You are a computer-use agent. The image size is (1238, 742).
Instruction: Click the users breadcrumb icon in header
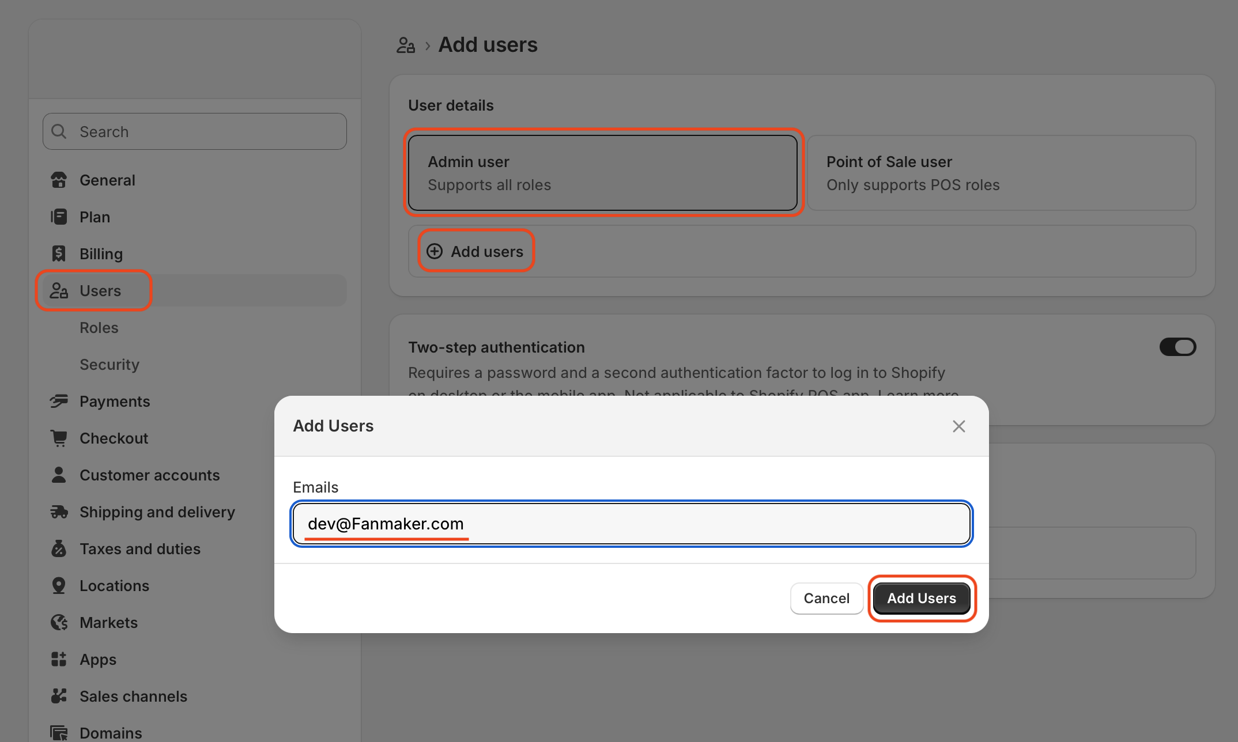[x=406, y=45]
